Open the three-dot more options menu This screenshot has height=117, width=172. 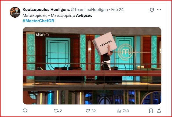159,10
